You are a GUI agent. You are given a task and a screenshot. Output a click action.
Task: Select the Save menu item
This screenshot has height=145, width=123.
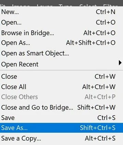click(61, 118)
